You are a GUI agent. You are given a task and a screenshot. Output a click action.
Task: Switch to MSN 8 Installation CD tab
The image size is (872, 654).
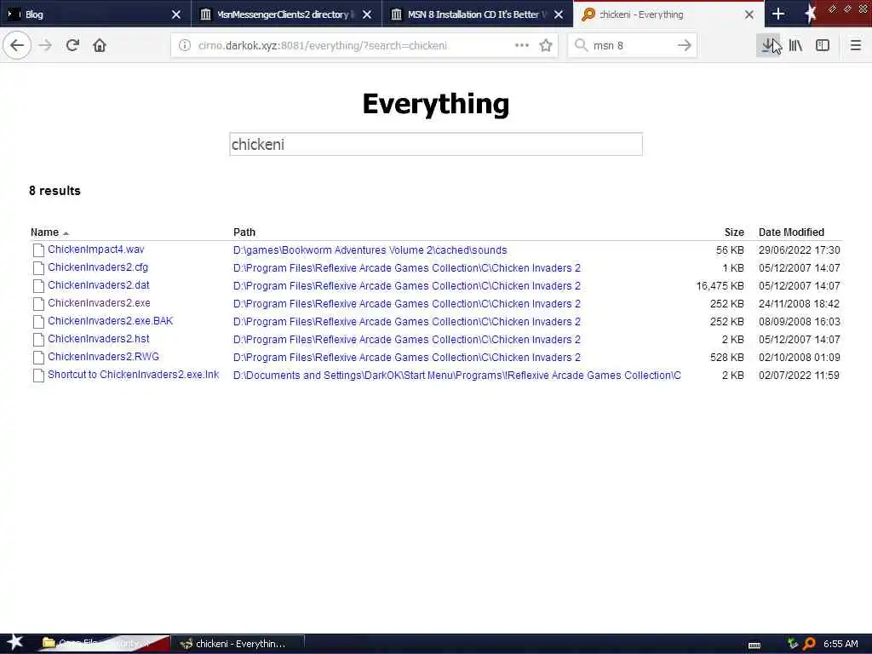tap(477, 14)
